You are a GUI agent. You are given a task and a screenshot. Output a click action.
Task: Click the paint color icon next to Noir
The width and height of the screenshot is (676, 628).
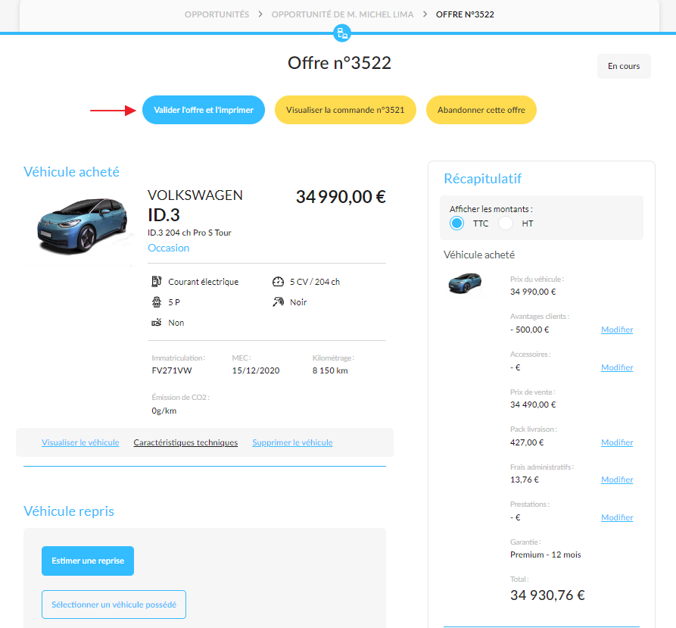[278, 302]
